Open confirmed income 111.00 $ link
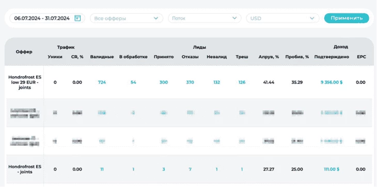 pyautogui.click(x=332, y=169)
